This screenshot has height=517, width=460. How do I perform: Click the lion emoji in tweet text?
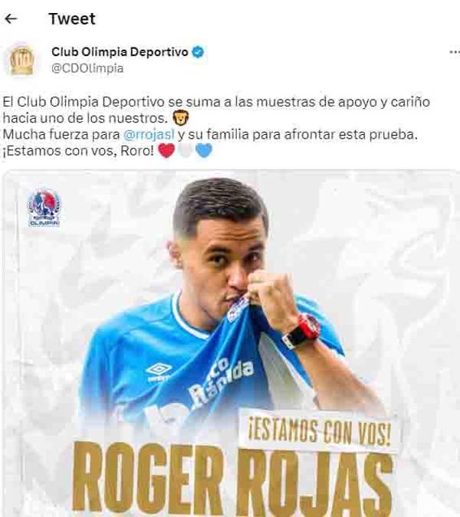pos(180,118)
